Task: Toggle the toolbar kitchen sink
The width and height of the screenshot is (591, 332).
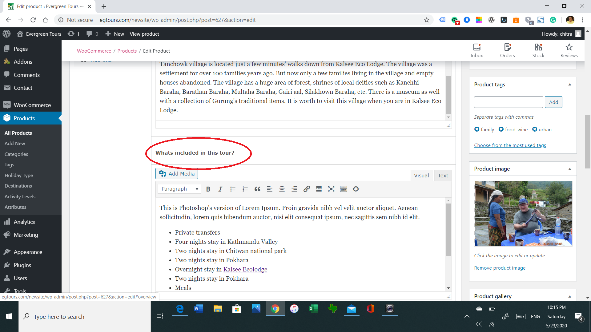Action: 344,189
